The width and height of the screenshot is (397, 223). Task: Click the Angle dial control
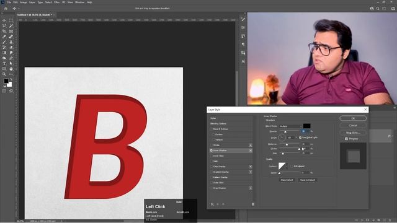[282, 138]
